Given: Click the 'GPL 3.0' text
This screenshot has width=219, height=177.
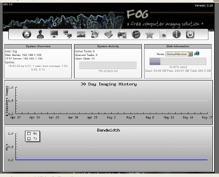Looking at the screenshot, I should (x=8, y=4).
